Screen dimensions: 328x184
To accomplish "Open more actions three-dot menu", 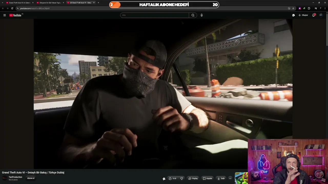I will pyautogui.click(x=230, y=178).
